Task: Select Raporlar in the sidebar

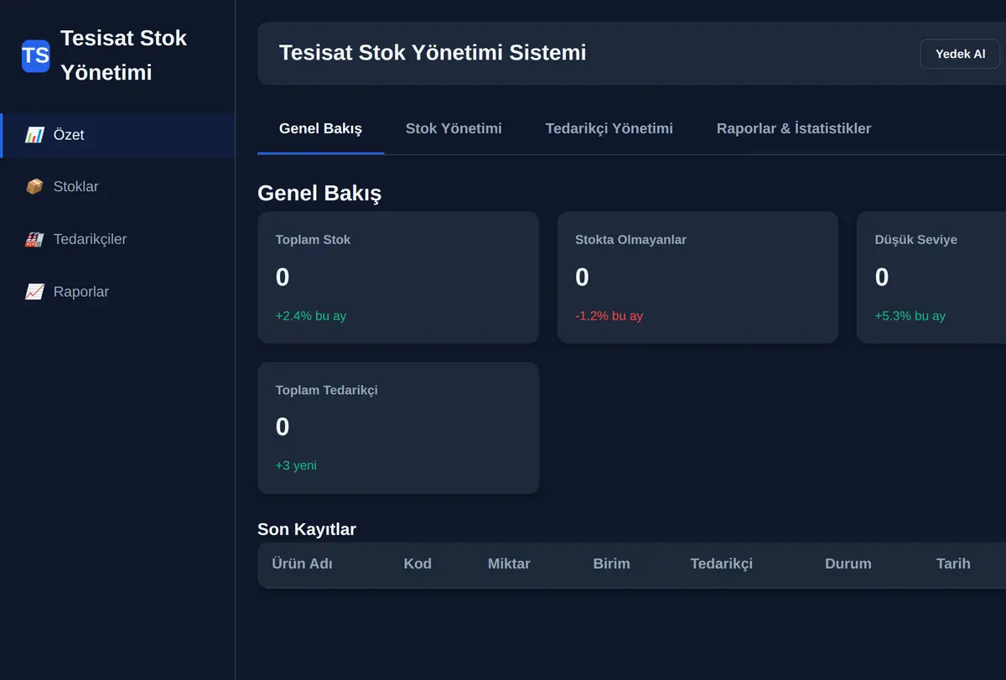Action: [117, 292]
